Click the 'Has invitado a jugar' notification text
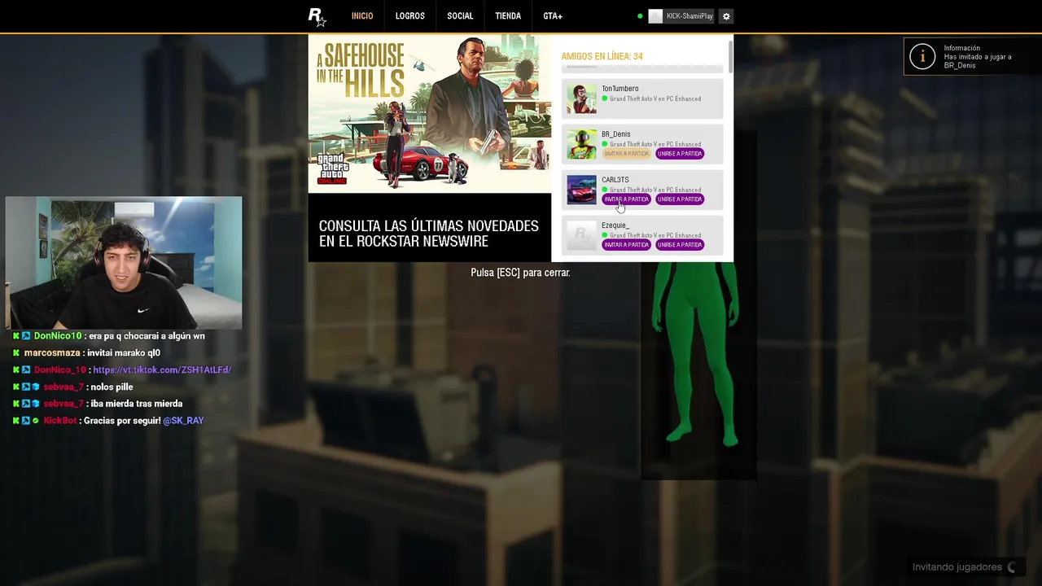The height and width of the screenshot is (586, 1042). coord(978,61)
